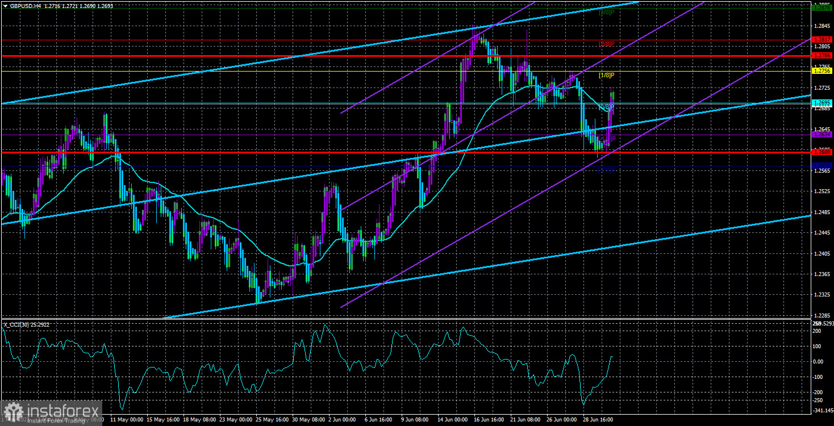This screenshot has height=426, width=834.
Task: Click the red 1.2600 price tag
Action: click(x=822, y=152)
